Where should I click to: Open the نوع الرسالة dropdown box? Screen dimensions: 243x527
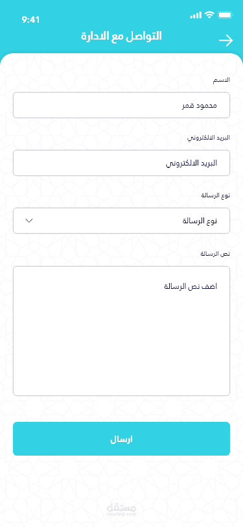pos(122,221)
